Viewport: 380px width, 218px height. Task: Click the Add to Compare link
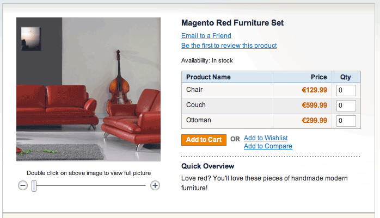click(268, 146)
